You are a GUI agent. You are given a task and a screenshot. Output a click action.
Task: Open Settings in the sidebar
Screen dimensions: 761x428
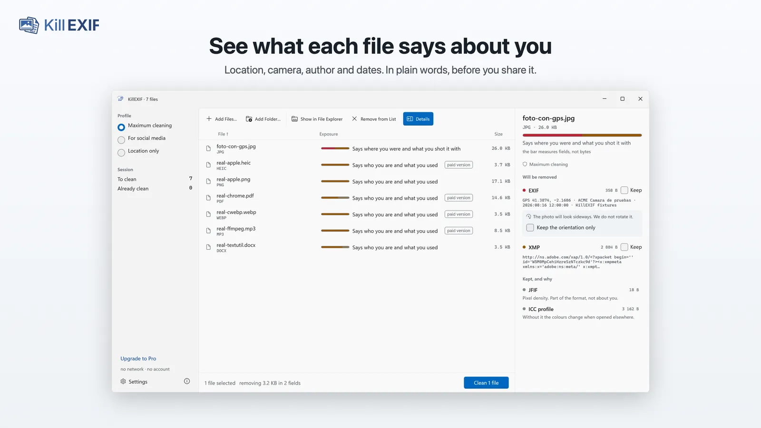(x=134, y=381)
